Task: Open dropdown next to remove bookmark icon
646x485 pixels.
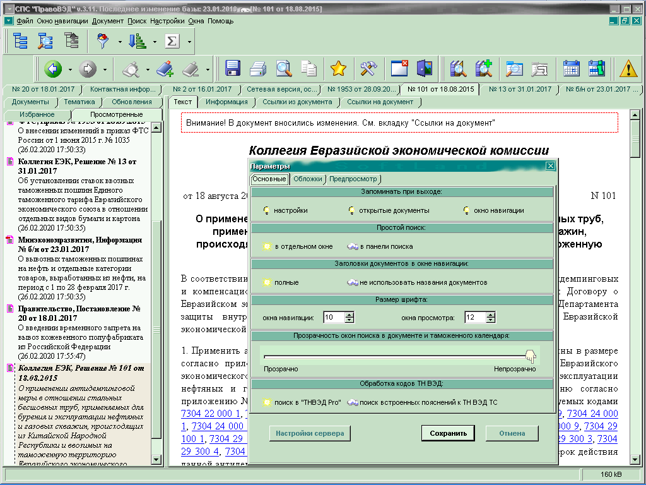Action: tap(207, 69)
